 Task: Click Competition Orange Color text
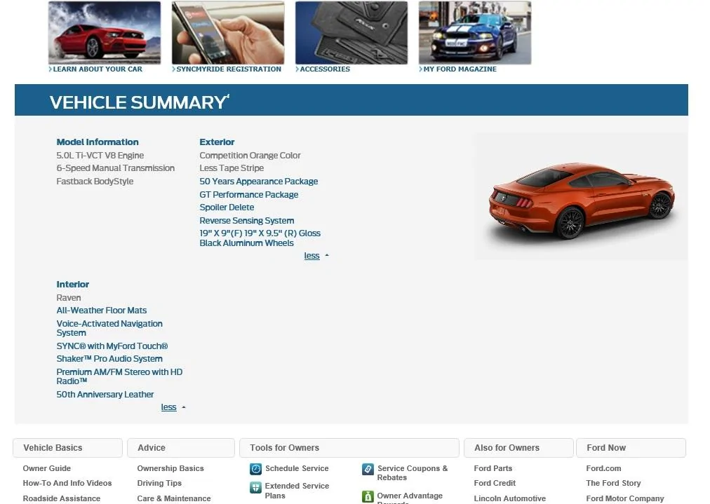click(250, 155)
